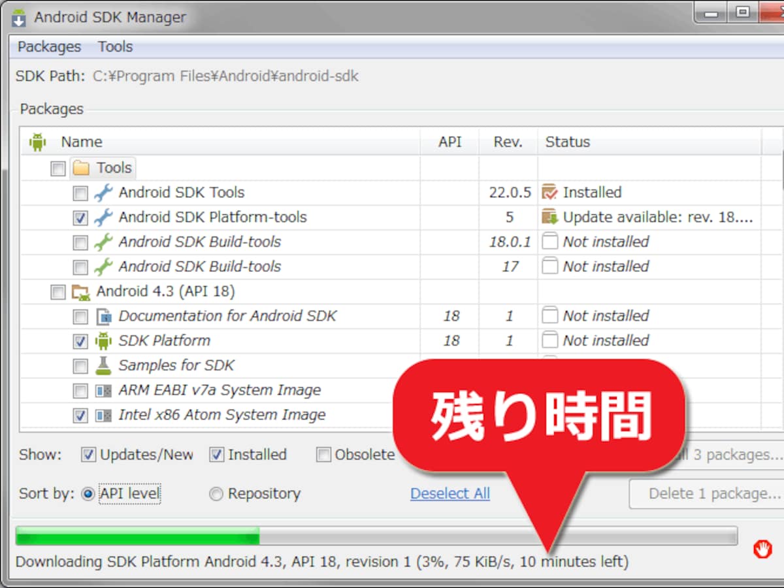This screenshot has height=588, width=784.
Task: Click the Intel x86 Atom System Image icon
Action: [103, 416]
